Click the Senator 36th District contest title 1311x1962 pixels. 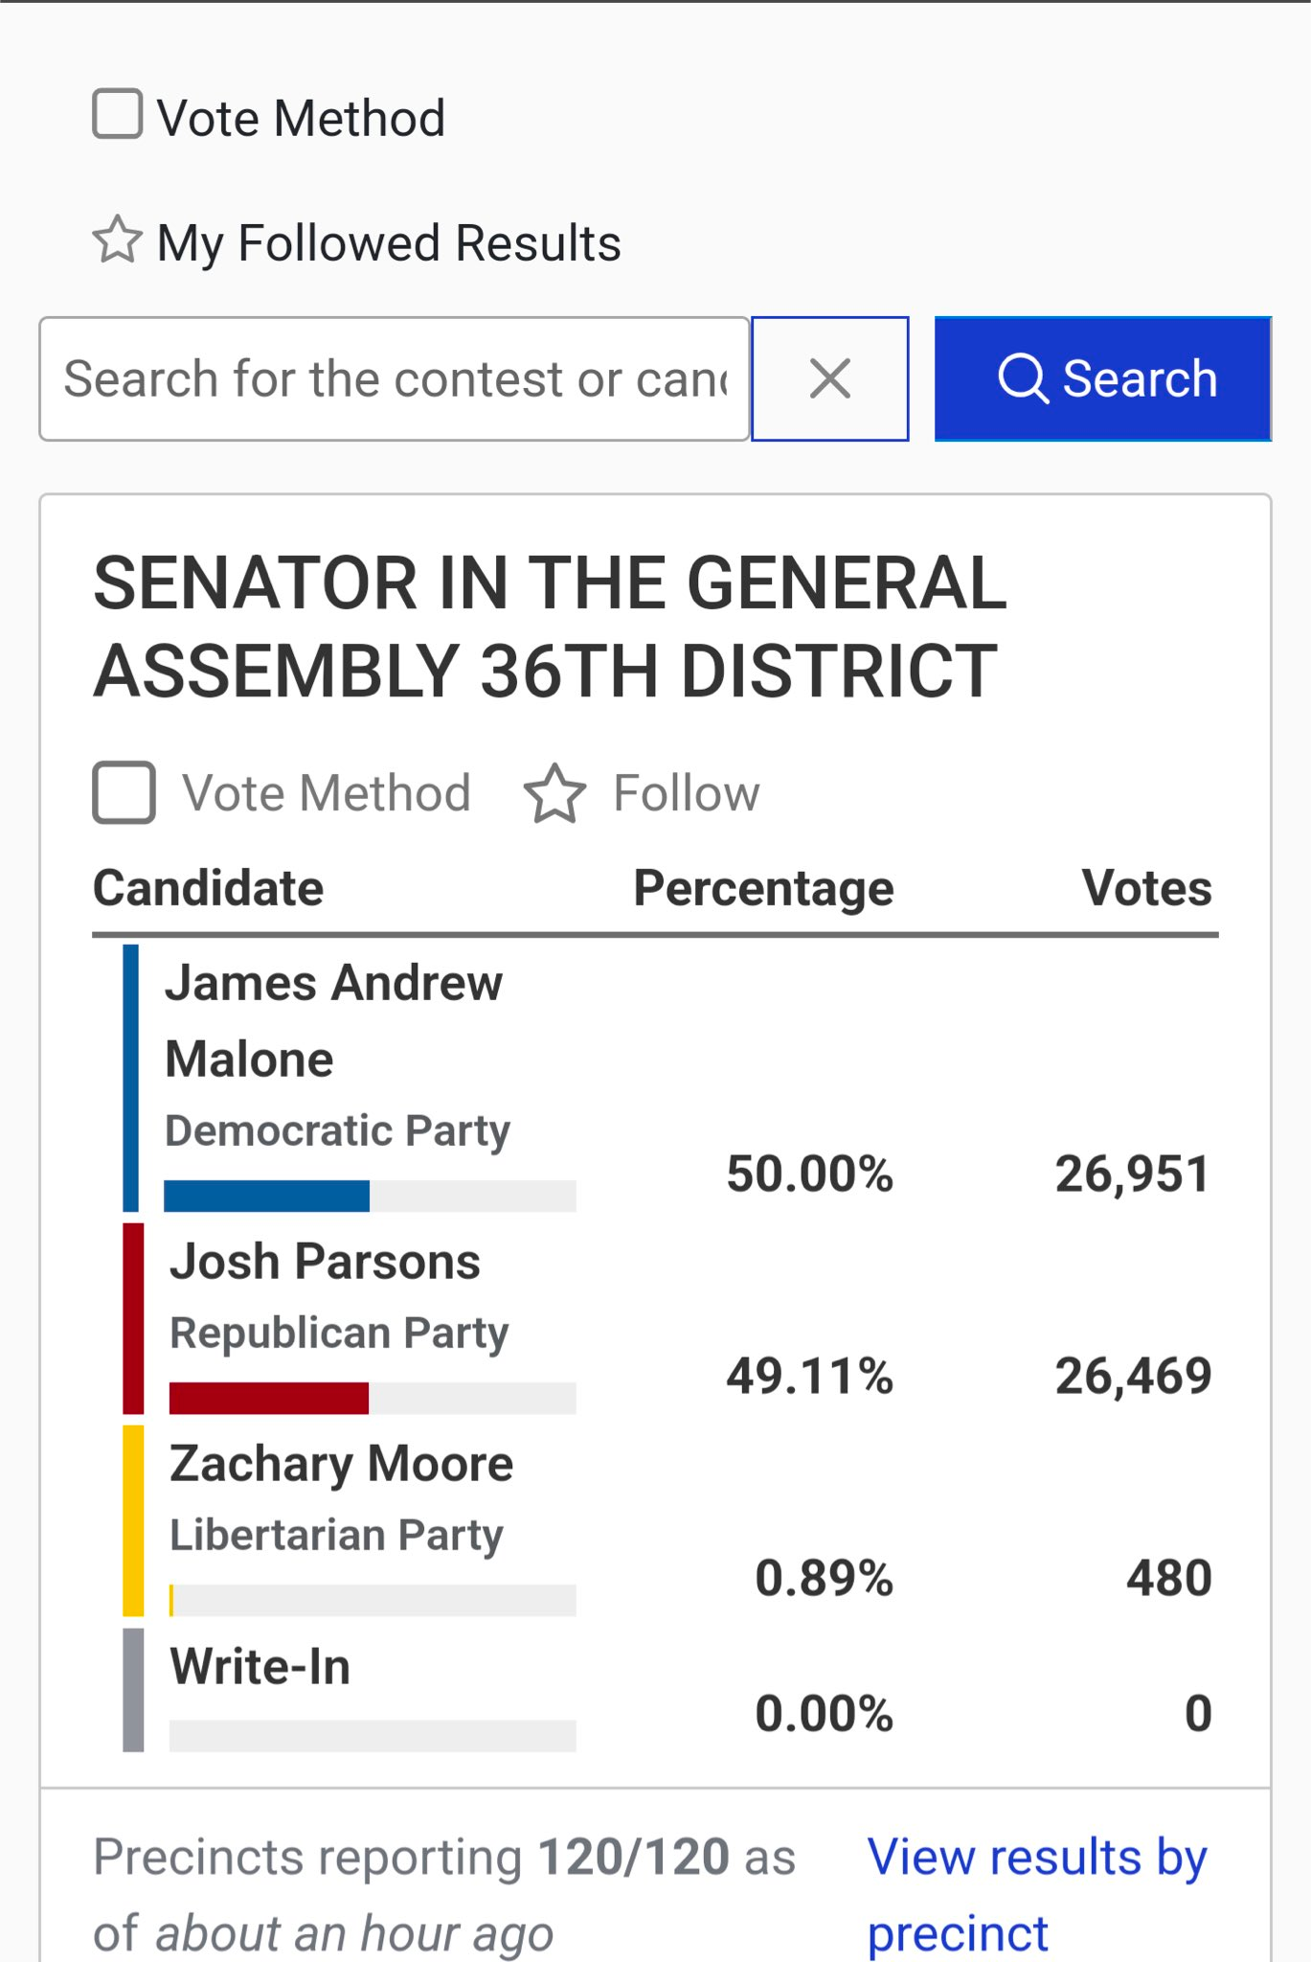pyautogui.click(x=551, y=627)
